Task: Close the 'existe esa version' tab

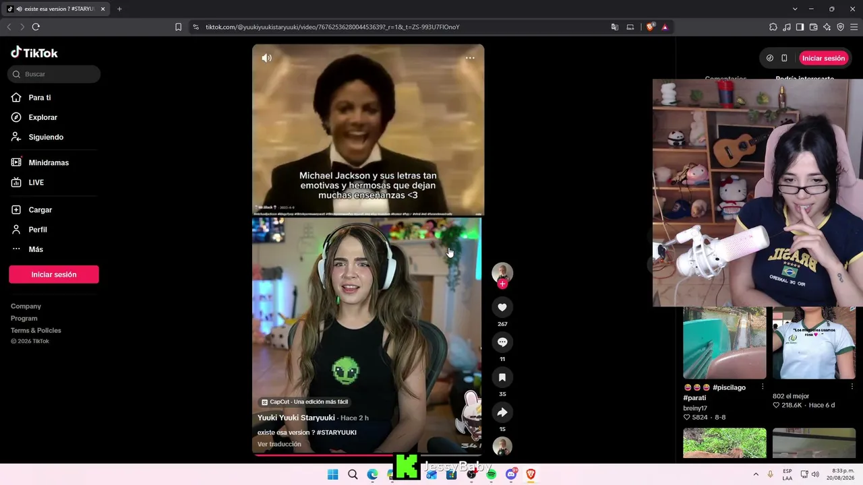Action: (x=102, y=9)
